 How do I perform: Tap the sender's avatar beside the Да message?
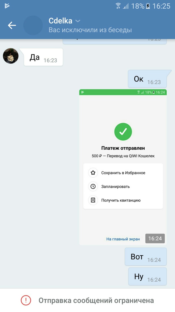tap(11, 56)
